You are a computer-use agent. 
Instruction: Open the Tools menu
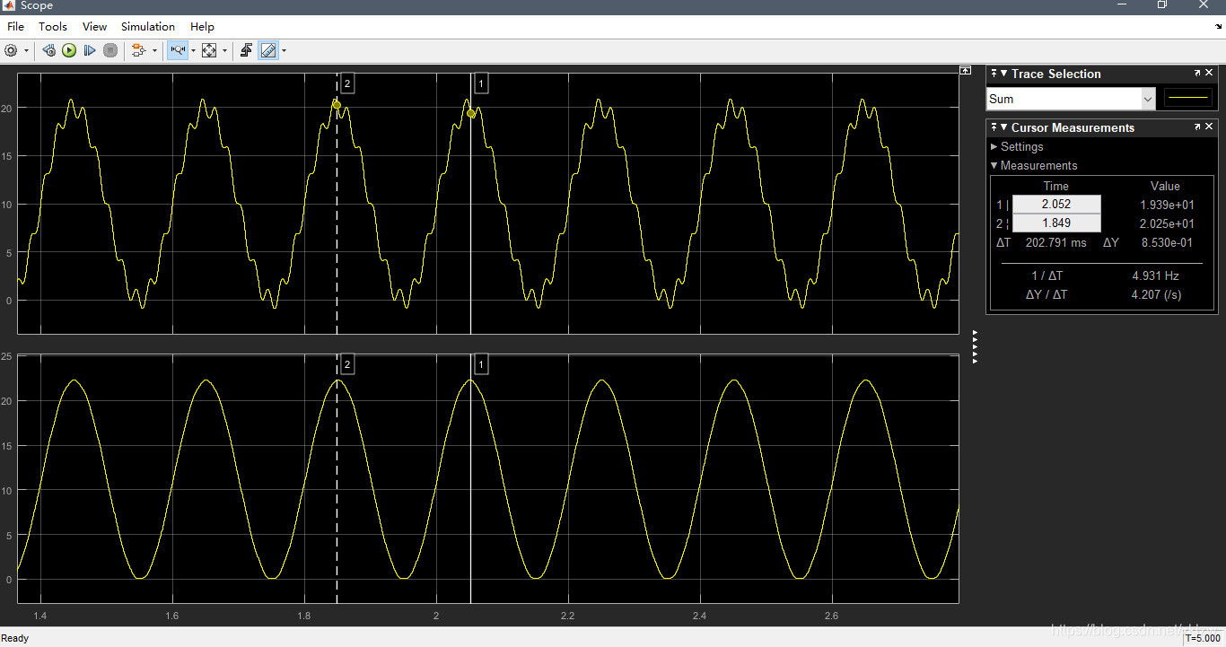(x=53, y=27)
